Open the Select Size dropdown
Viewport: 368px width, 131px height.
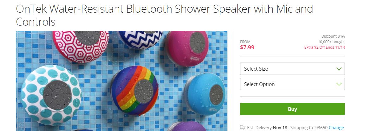click(x=292, y=69)
